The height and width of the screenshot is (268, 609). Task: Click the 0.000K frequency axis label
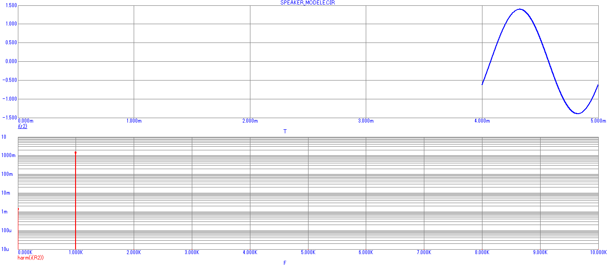click(25, 252)
